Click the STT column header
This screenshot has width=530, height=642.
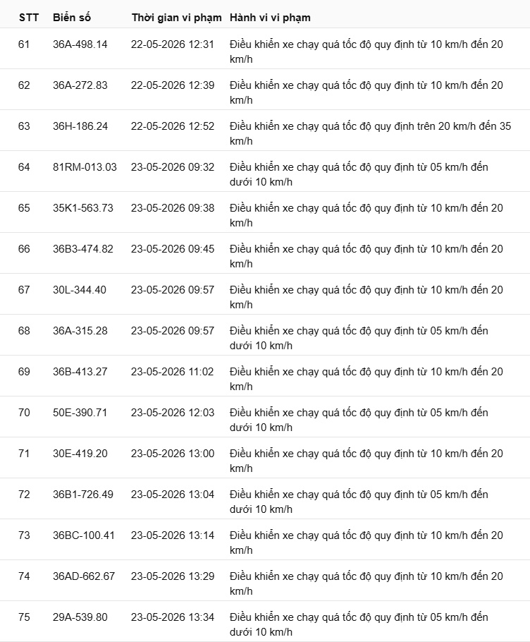29,18
